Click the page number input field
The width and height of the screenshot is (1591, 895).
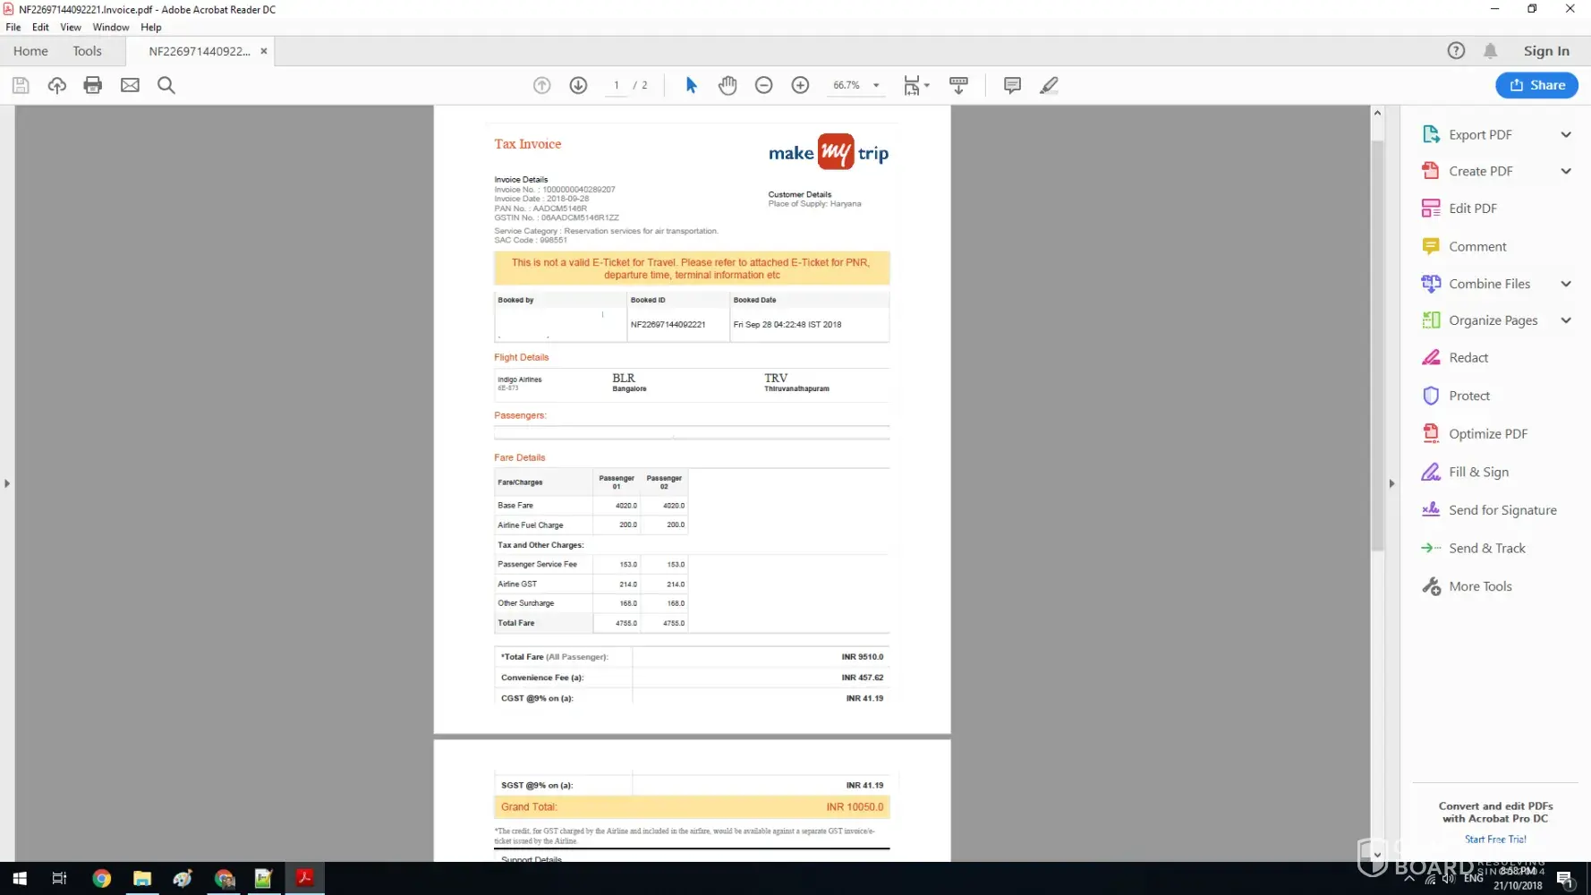[617, 85]
